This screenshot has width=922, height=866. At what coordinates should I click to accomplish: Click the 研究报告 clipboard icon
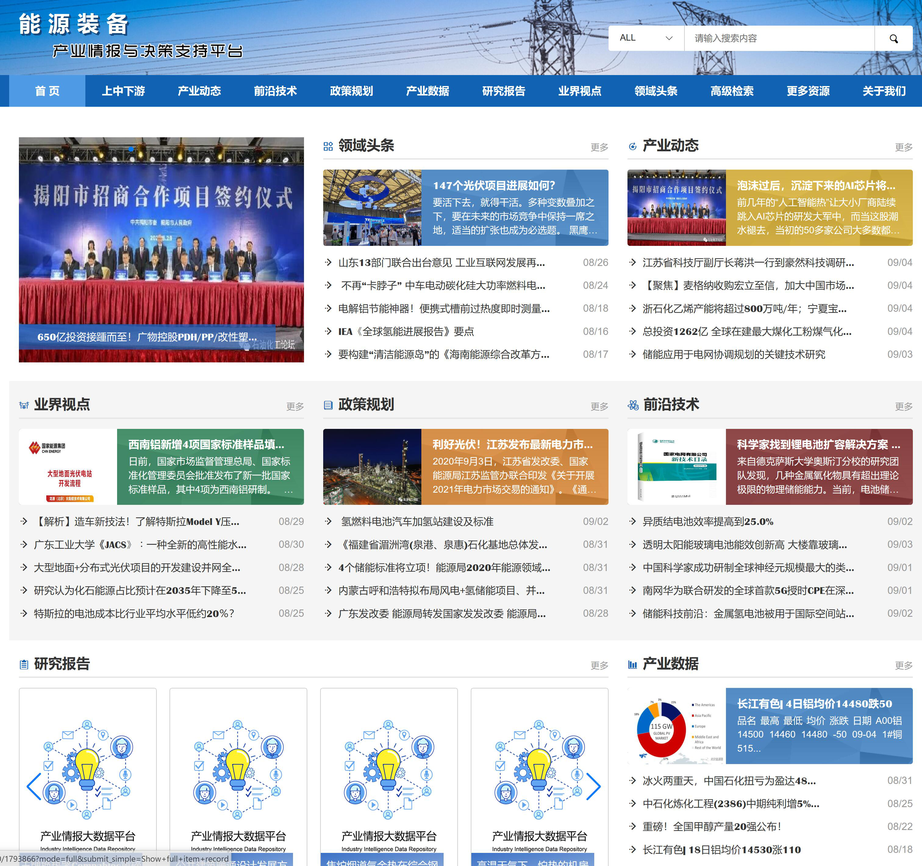(x=24, y=665)
